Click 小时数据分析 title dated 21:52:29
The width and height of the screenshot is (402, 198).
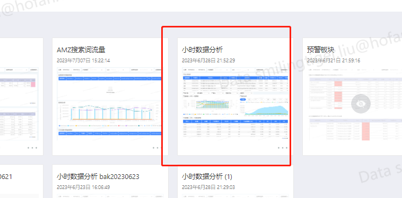click(x=202, y=50)
